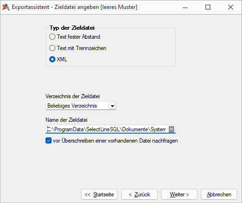Uncheck vor Überschreiben nachfragen checkbox
The height and width of the screenshot is (203, 242).
tap(48, 141)
